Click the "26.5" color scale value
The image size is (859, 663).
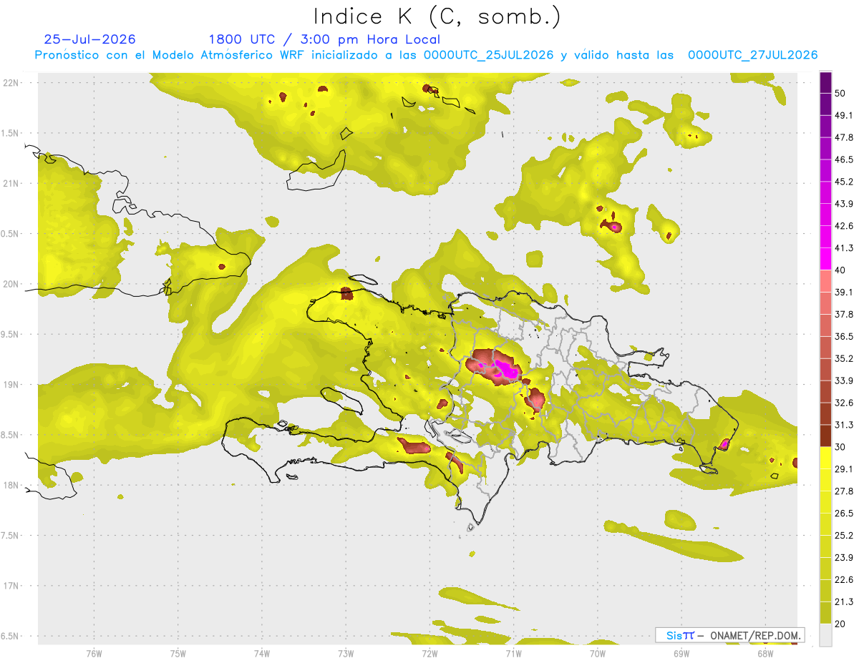point(844,514)
